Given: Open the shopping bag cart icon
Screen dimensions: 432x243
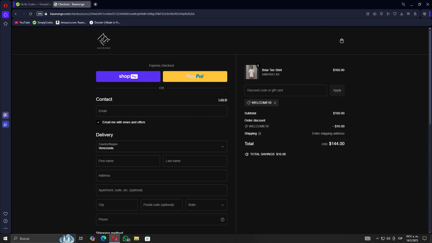Looking at the screenshot, I should pyautogui.click(x=342, y=41).
